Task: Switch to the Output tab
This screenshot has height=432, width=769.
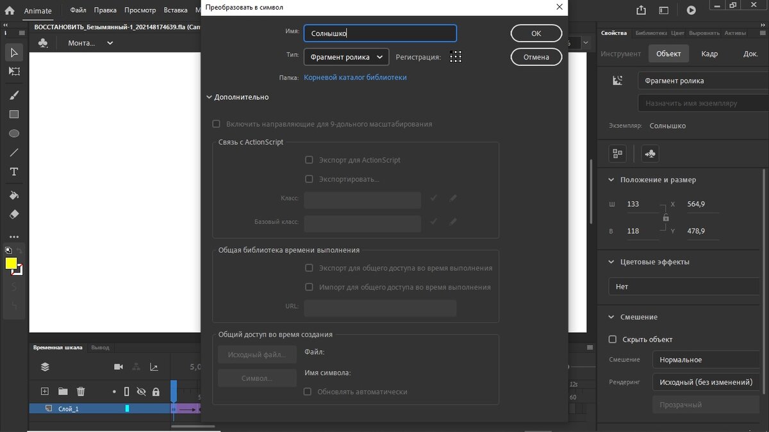Action: [100, 348]
